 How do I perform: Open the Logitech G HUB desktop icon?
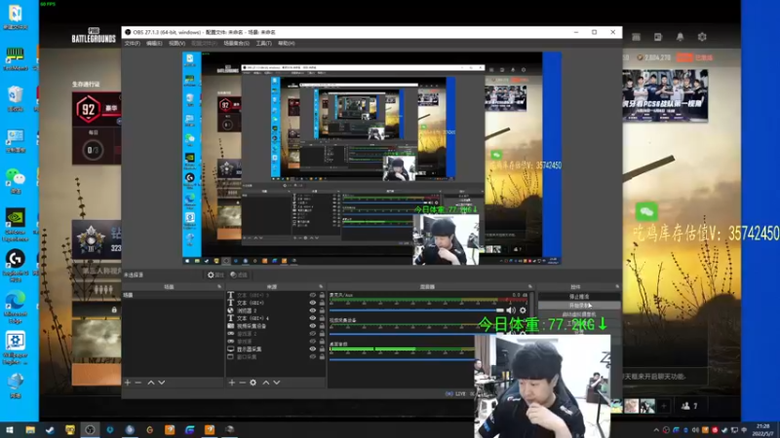click(x=16, y=265)
